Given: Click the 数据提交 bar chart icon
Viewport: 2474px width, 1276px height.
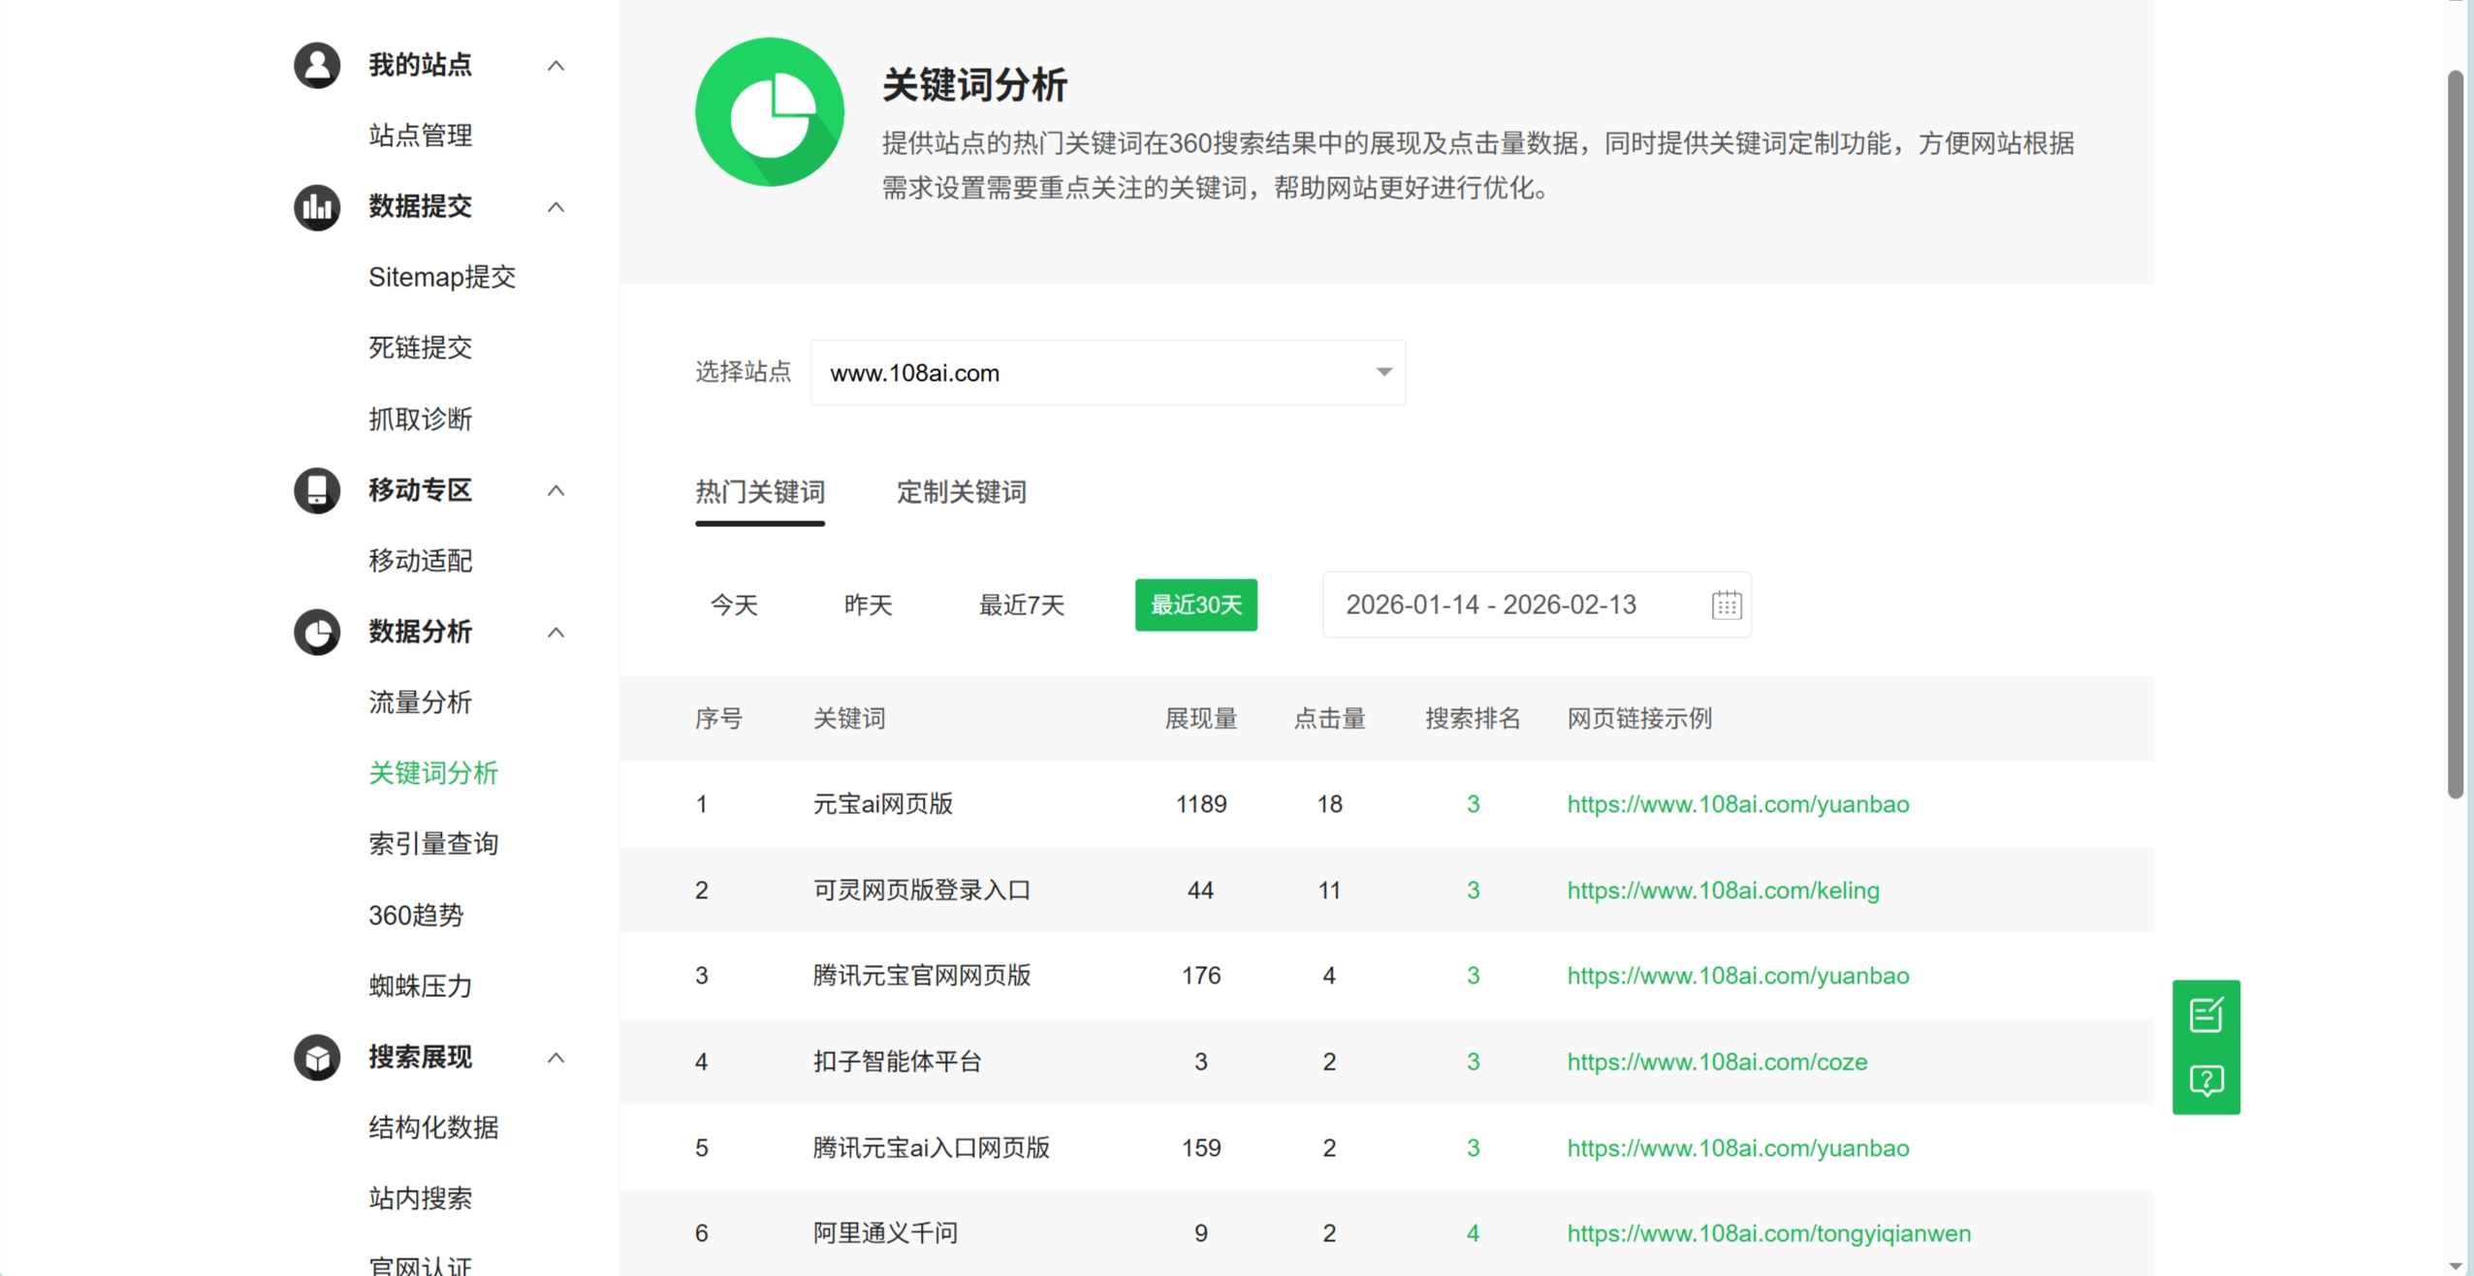Looking at the screenshot, I should [317, 206].
